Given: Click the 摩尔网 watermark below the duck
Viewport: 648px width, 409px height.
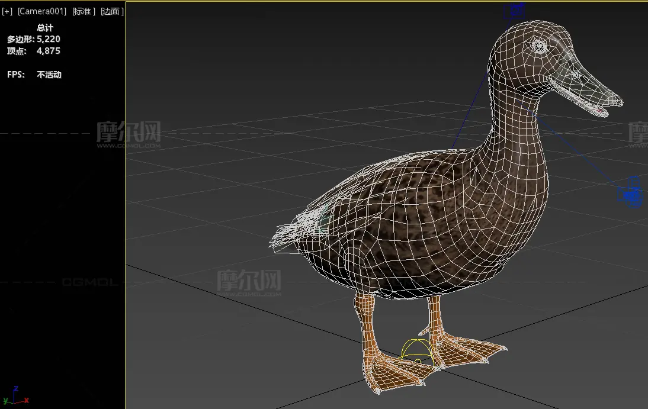Looking at the screenshot, I should click(x=249, y=281).
